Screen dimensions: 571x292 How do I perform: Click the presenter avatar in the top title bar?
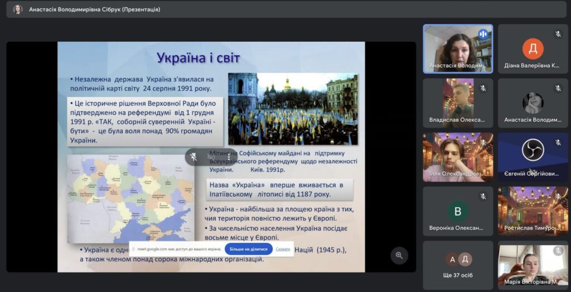click(x=18, y=9)
